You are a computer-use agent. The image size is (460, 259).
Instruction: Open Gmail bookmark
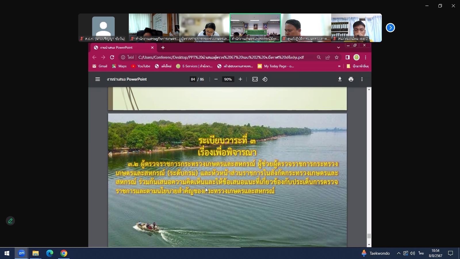pyautogui.click(x=100, y=66)
